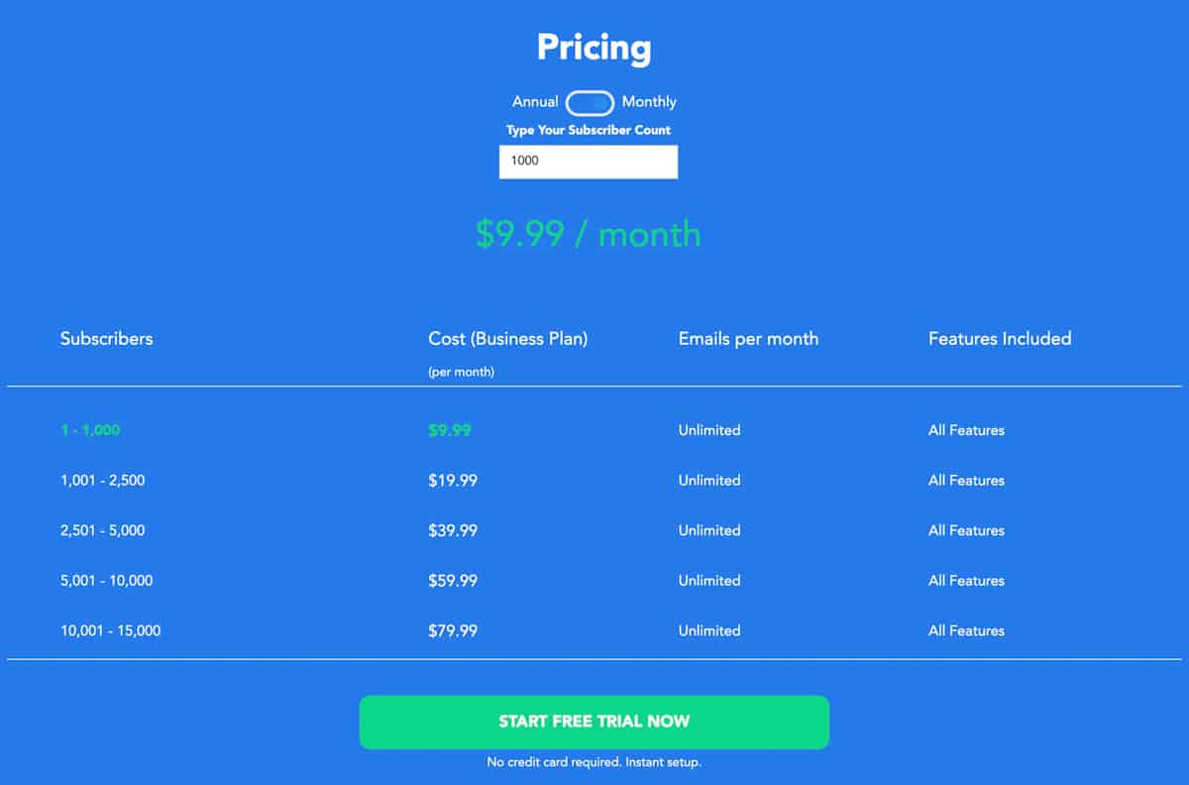Click the $19.99 price cell
The image size is (1189, 785).
[x=453, y=481]
